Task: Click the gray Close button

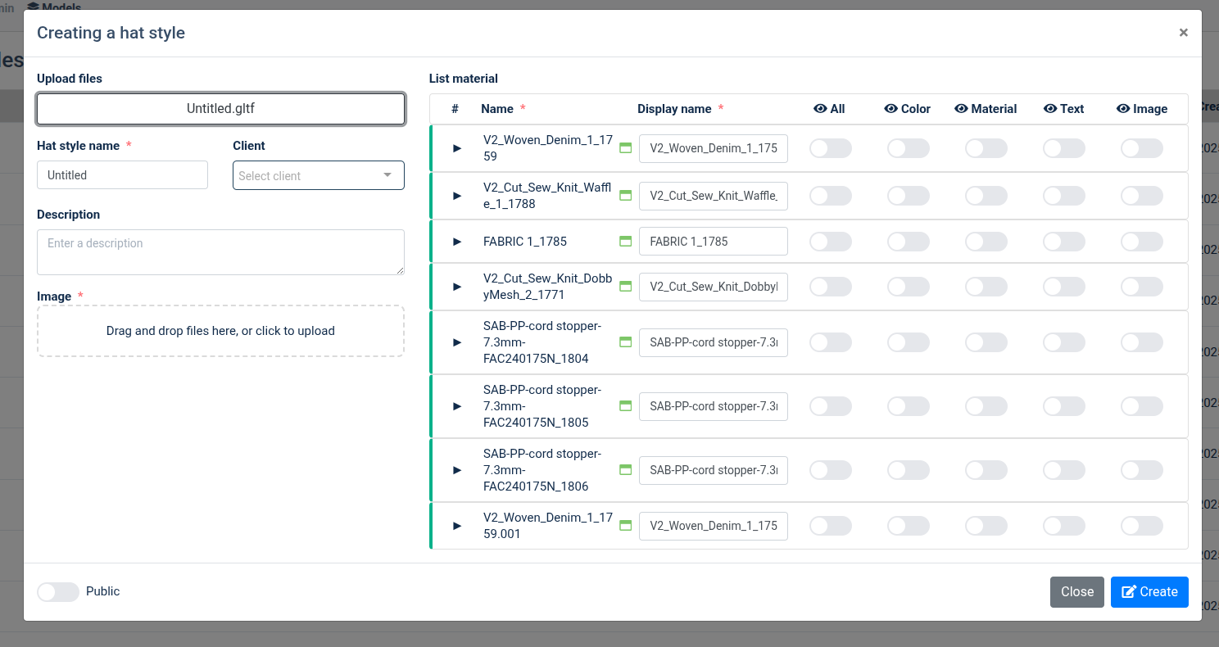Action: tap(1076, 592)
